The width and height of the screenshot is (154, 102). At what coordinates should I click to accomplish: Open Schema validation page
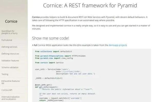point(10,67)
